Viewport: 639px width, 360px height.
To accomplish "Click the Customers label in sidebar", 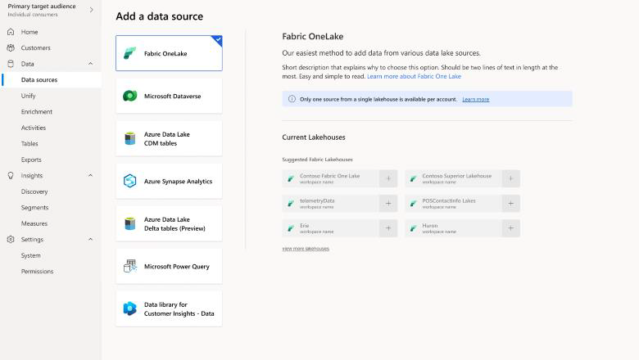I will pyautogui.click(x=36, y=47).
